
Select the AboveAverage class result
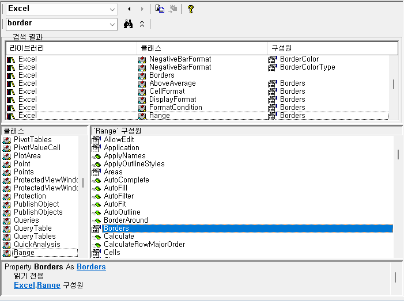(x=172, y=83)
